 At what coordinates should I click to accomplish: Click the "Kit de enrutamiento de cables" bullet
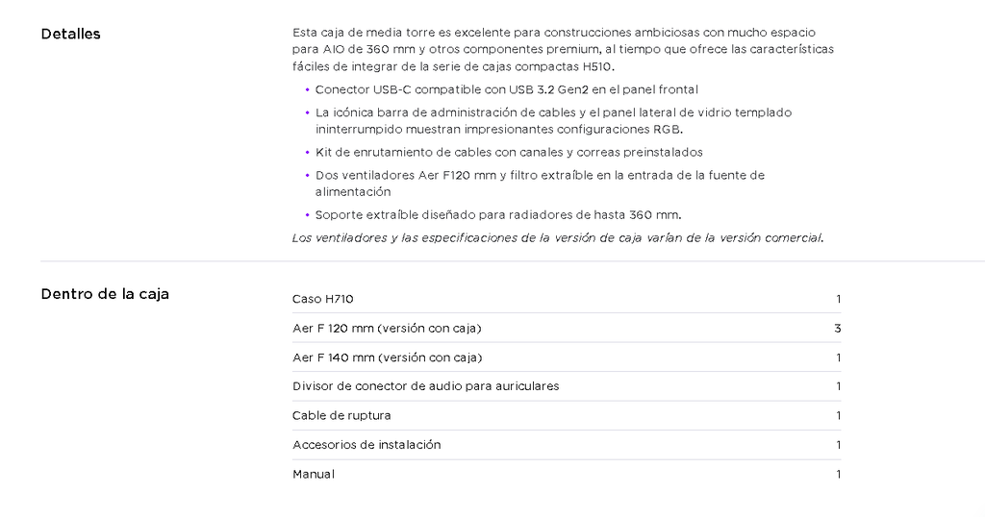(509, 152)
